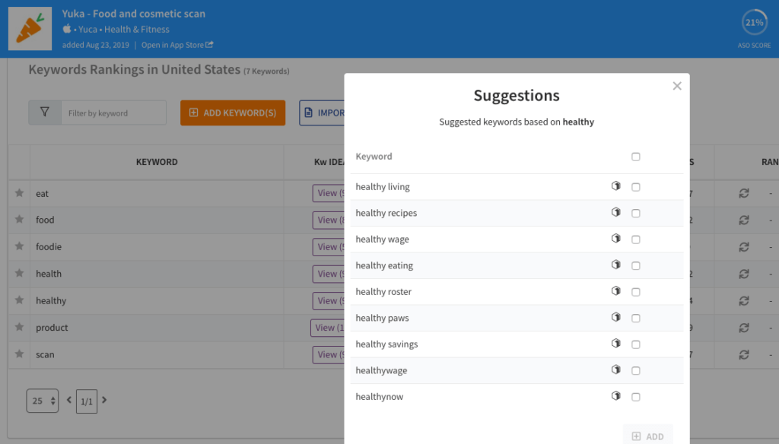
Task: Check the healthy eating suggestion checkbox
Action: point(636,266)
